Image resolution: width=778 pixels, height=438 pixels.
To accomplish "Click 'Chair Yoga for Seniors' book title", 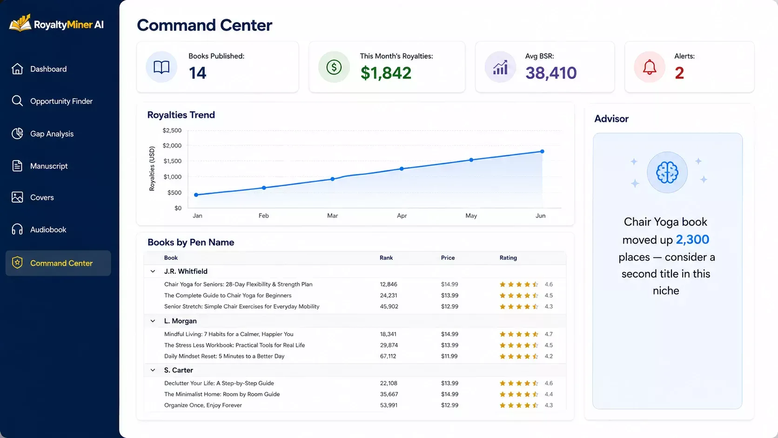I will 238,284.
